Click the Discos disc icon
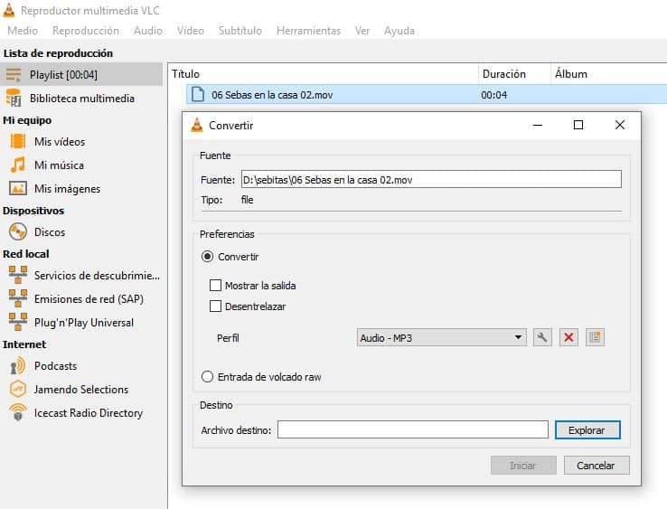The width and height of the screenshot is (667, 509). (18, 232)
